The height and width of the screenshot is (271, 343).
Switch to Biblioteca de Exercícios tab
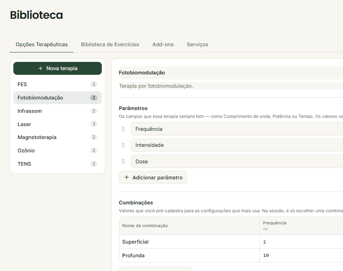[x=110, y=44]
